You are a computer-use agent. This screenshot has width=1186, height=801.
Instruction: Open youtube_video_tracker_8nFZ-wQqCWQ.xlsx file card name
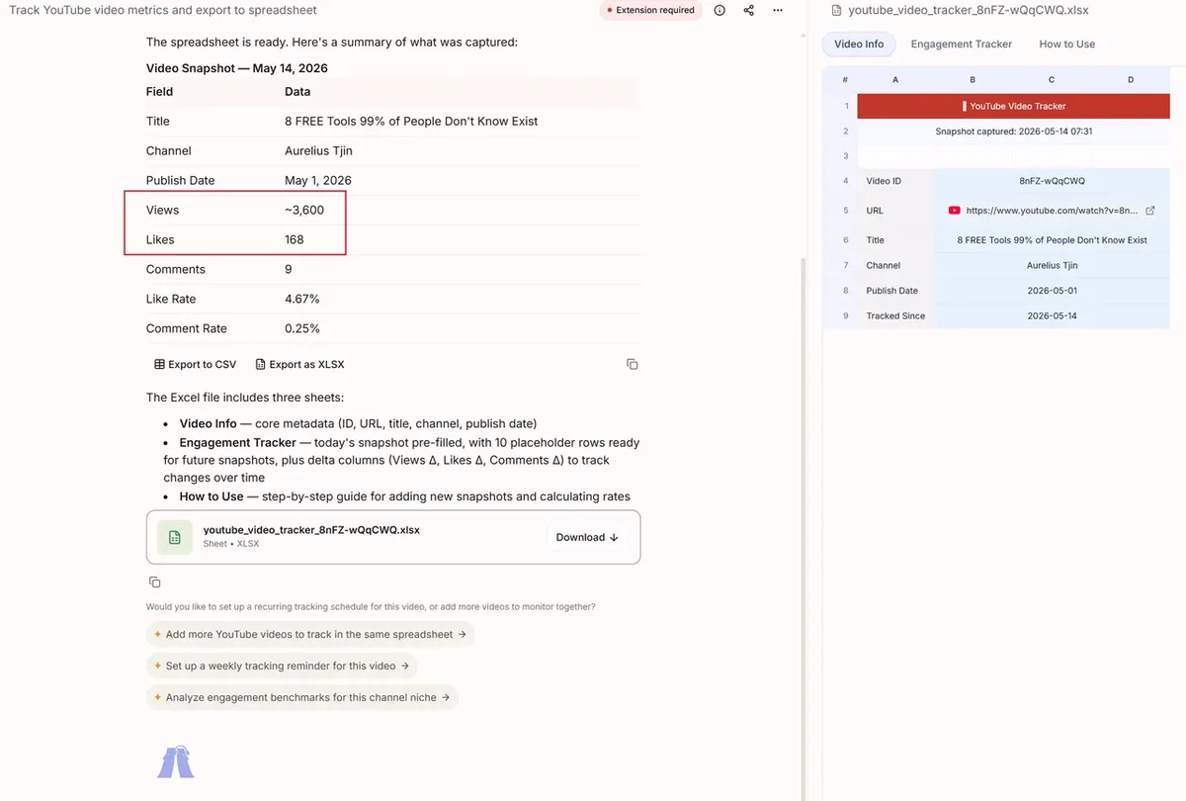click(311, 530)
